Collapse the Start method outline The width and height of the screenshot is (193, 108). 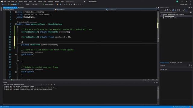point(16,54)
